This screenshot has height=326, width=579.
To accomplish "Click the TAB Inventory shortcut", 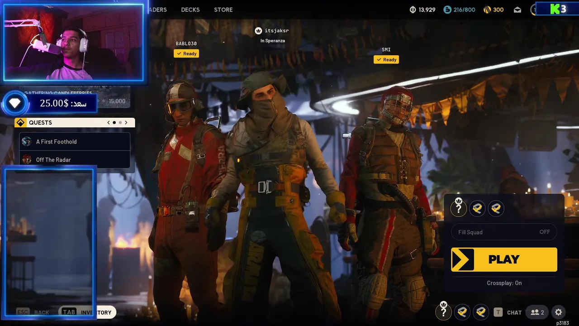I will coord(87,312).
